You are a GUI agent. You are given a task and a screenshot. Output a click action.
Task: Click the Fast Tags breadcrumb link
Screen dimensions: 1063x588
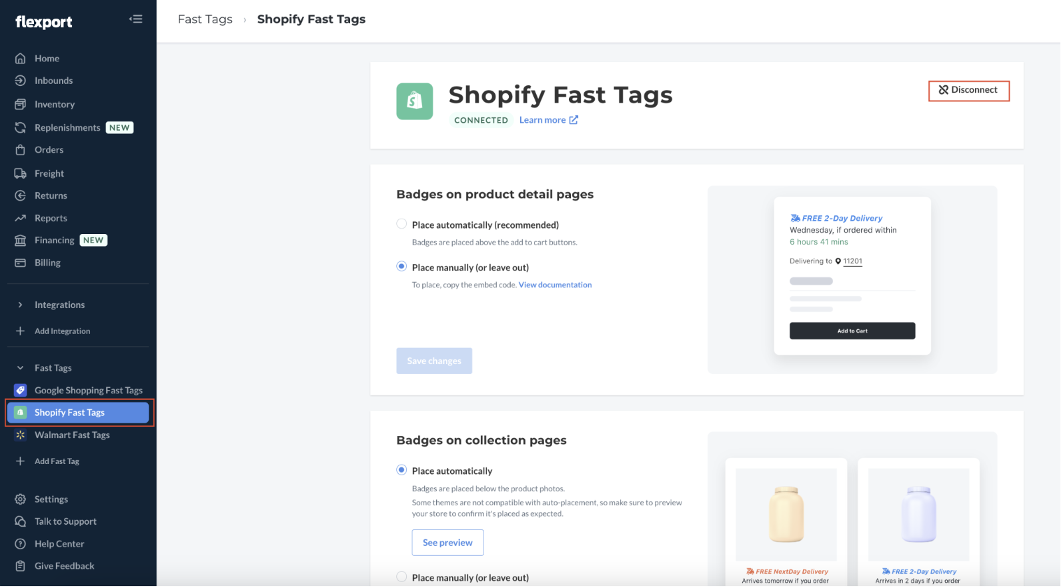pyautogui.click(x=205, y=19)
